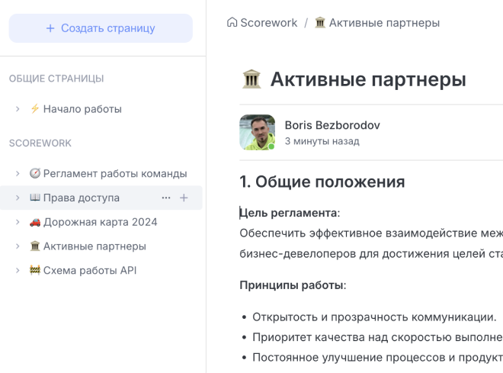Click the home icon in the breadcrumb
This screenshot has width=503, height=373.
click(x=232, y=23)
